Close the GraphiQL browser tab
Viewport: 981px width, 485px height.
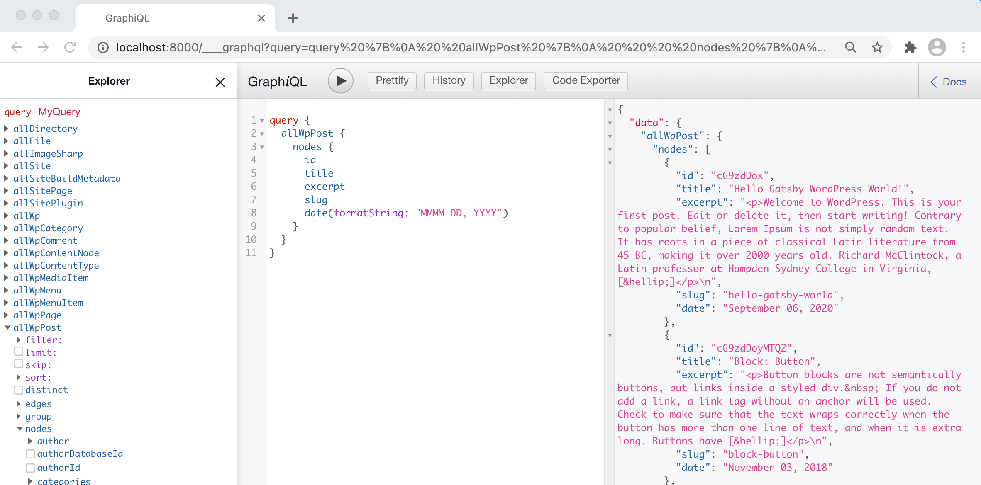coord(261,18)
